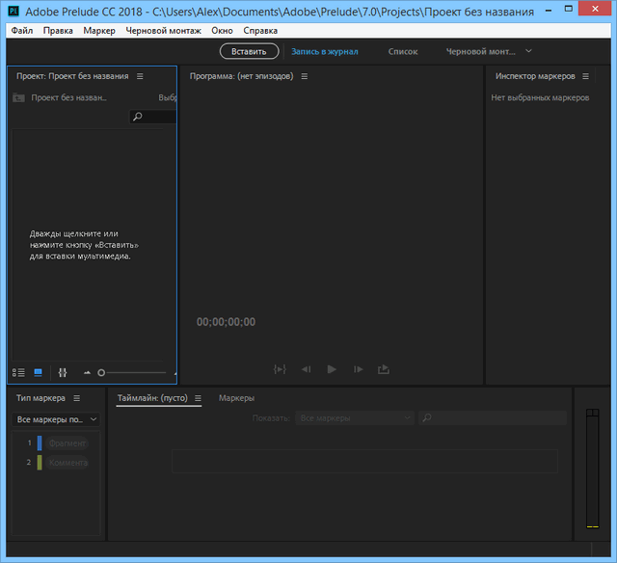Step forward one frame in Program monitor
Screen dimensions: 617x563
358,369
